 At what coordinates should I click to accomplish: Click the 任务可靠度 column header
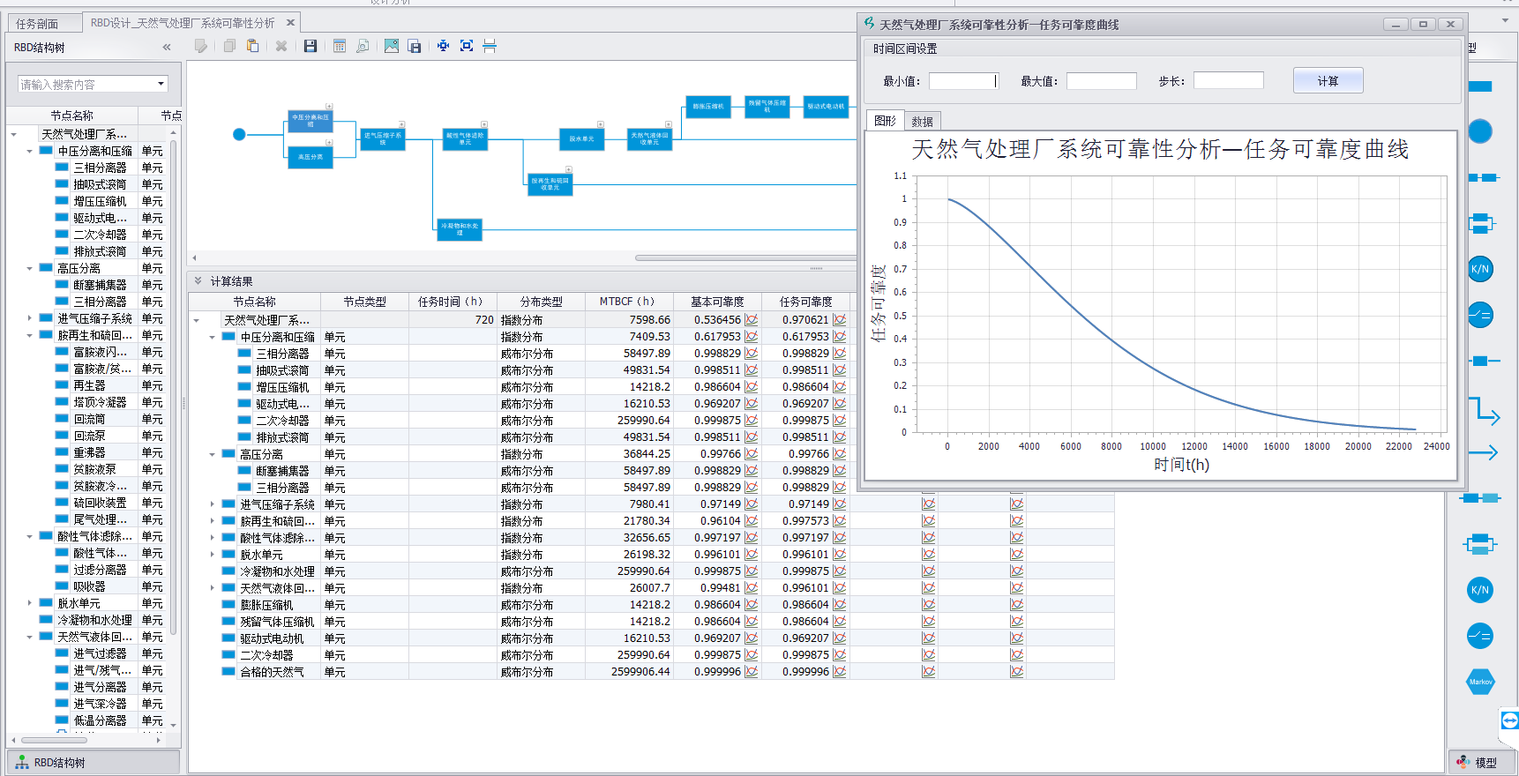coord(805,302)
